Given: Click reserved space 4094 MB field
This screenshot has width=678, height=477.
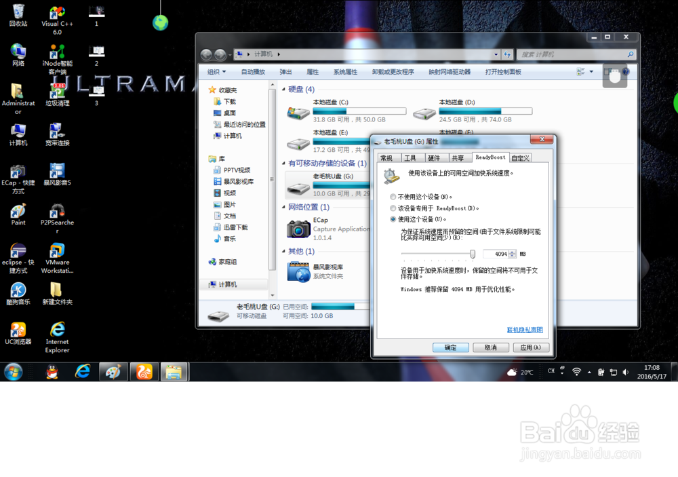Looking at the screenshot, I should click(x=496, y=254).
